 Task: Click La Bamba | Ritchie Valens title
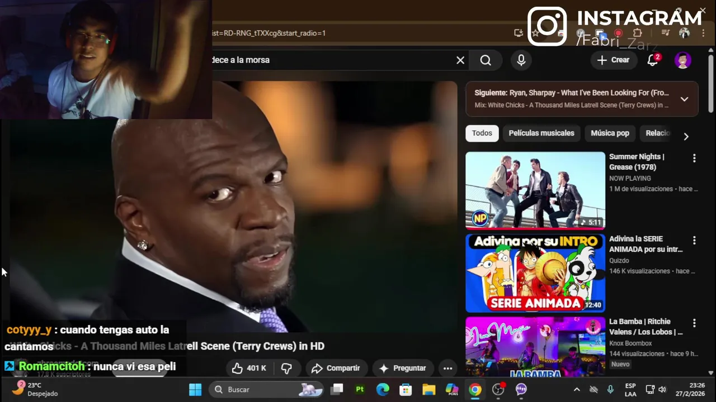pos(646,327)
